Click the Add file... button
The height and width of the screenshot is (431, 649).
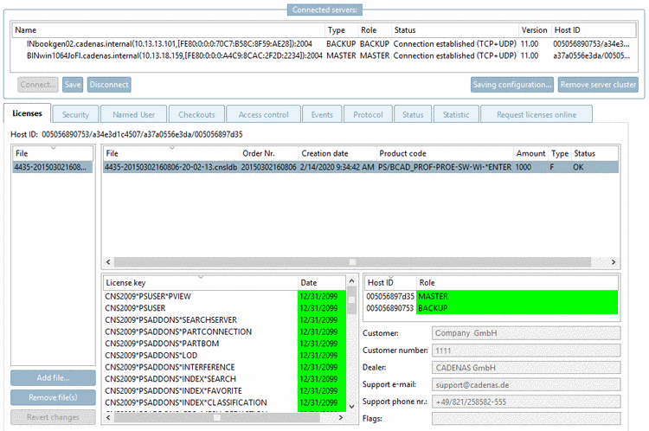[53, 377]
